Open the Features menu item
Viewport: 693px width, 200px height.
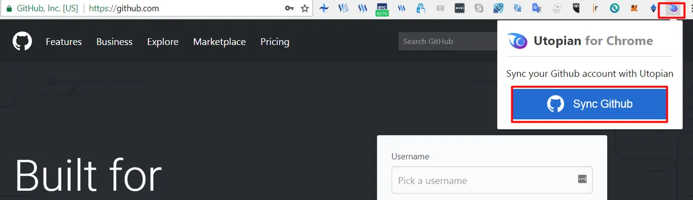pos(64,42)
